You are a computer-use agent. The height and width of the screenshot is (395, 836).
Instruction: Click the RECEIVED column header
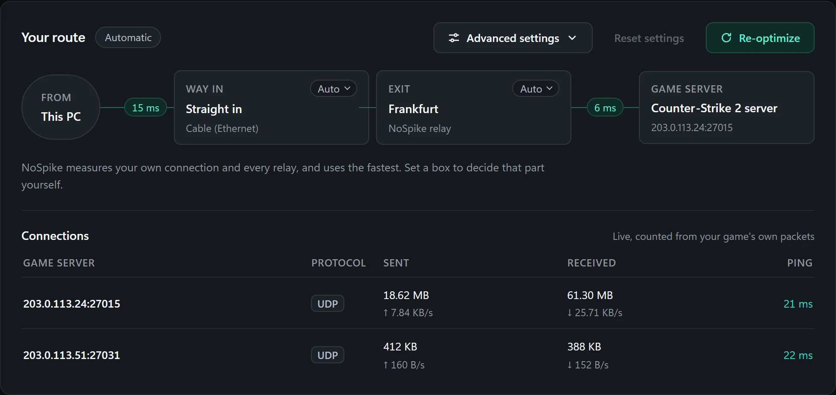tap(591, 263)
